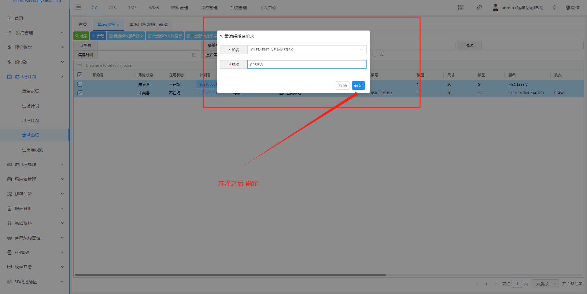Click the admin user avatar
This screenshot has width=587, height=294.
coord(495,8)
